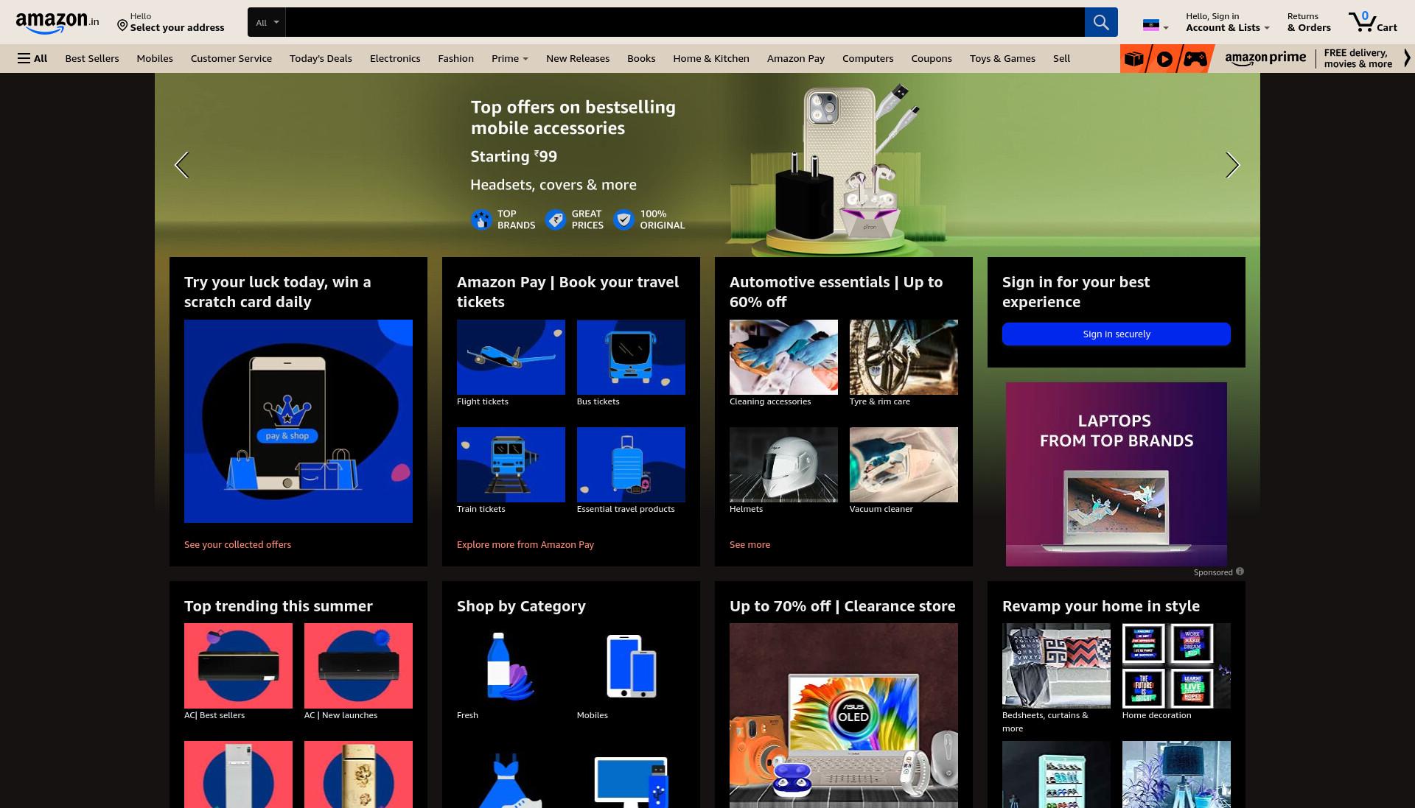Click the Cleaning accessories thumbnail
Screen dimensions: 1415x808
coord(783,357)
